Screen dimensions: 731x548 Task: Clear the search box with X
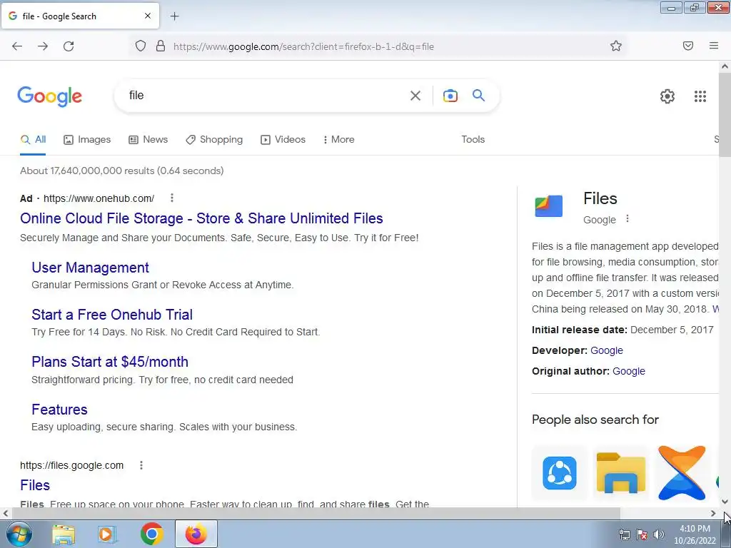(x=415, y=96)
